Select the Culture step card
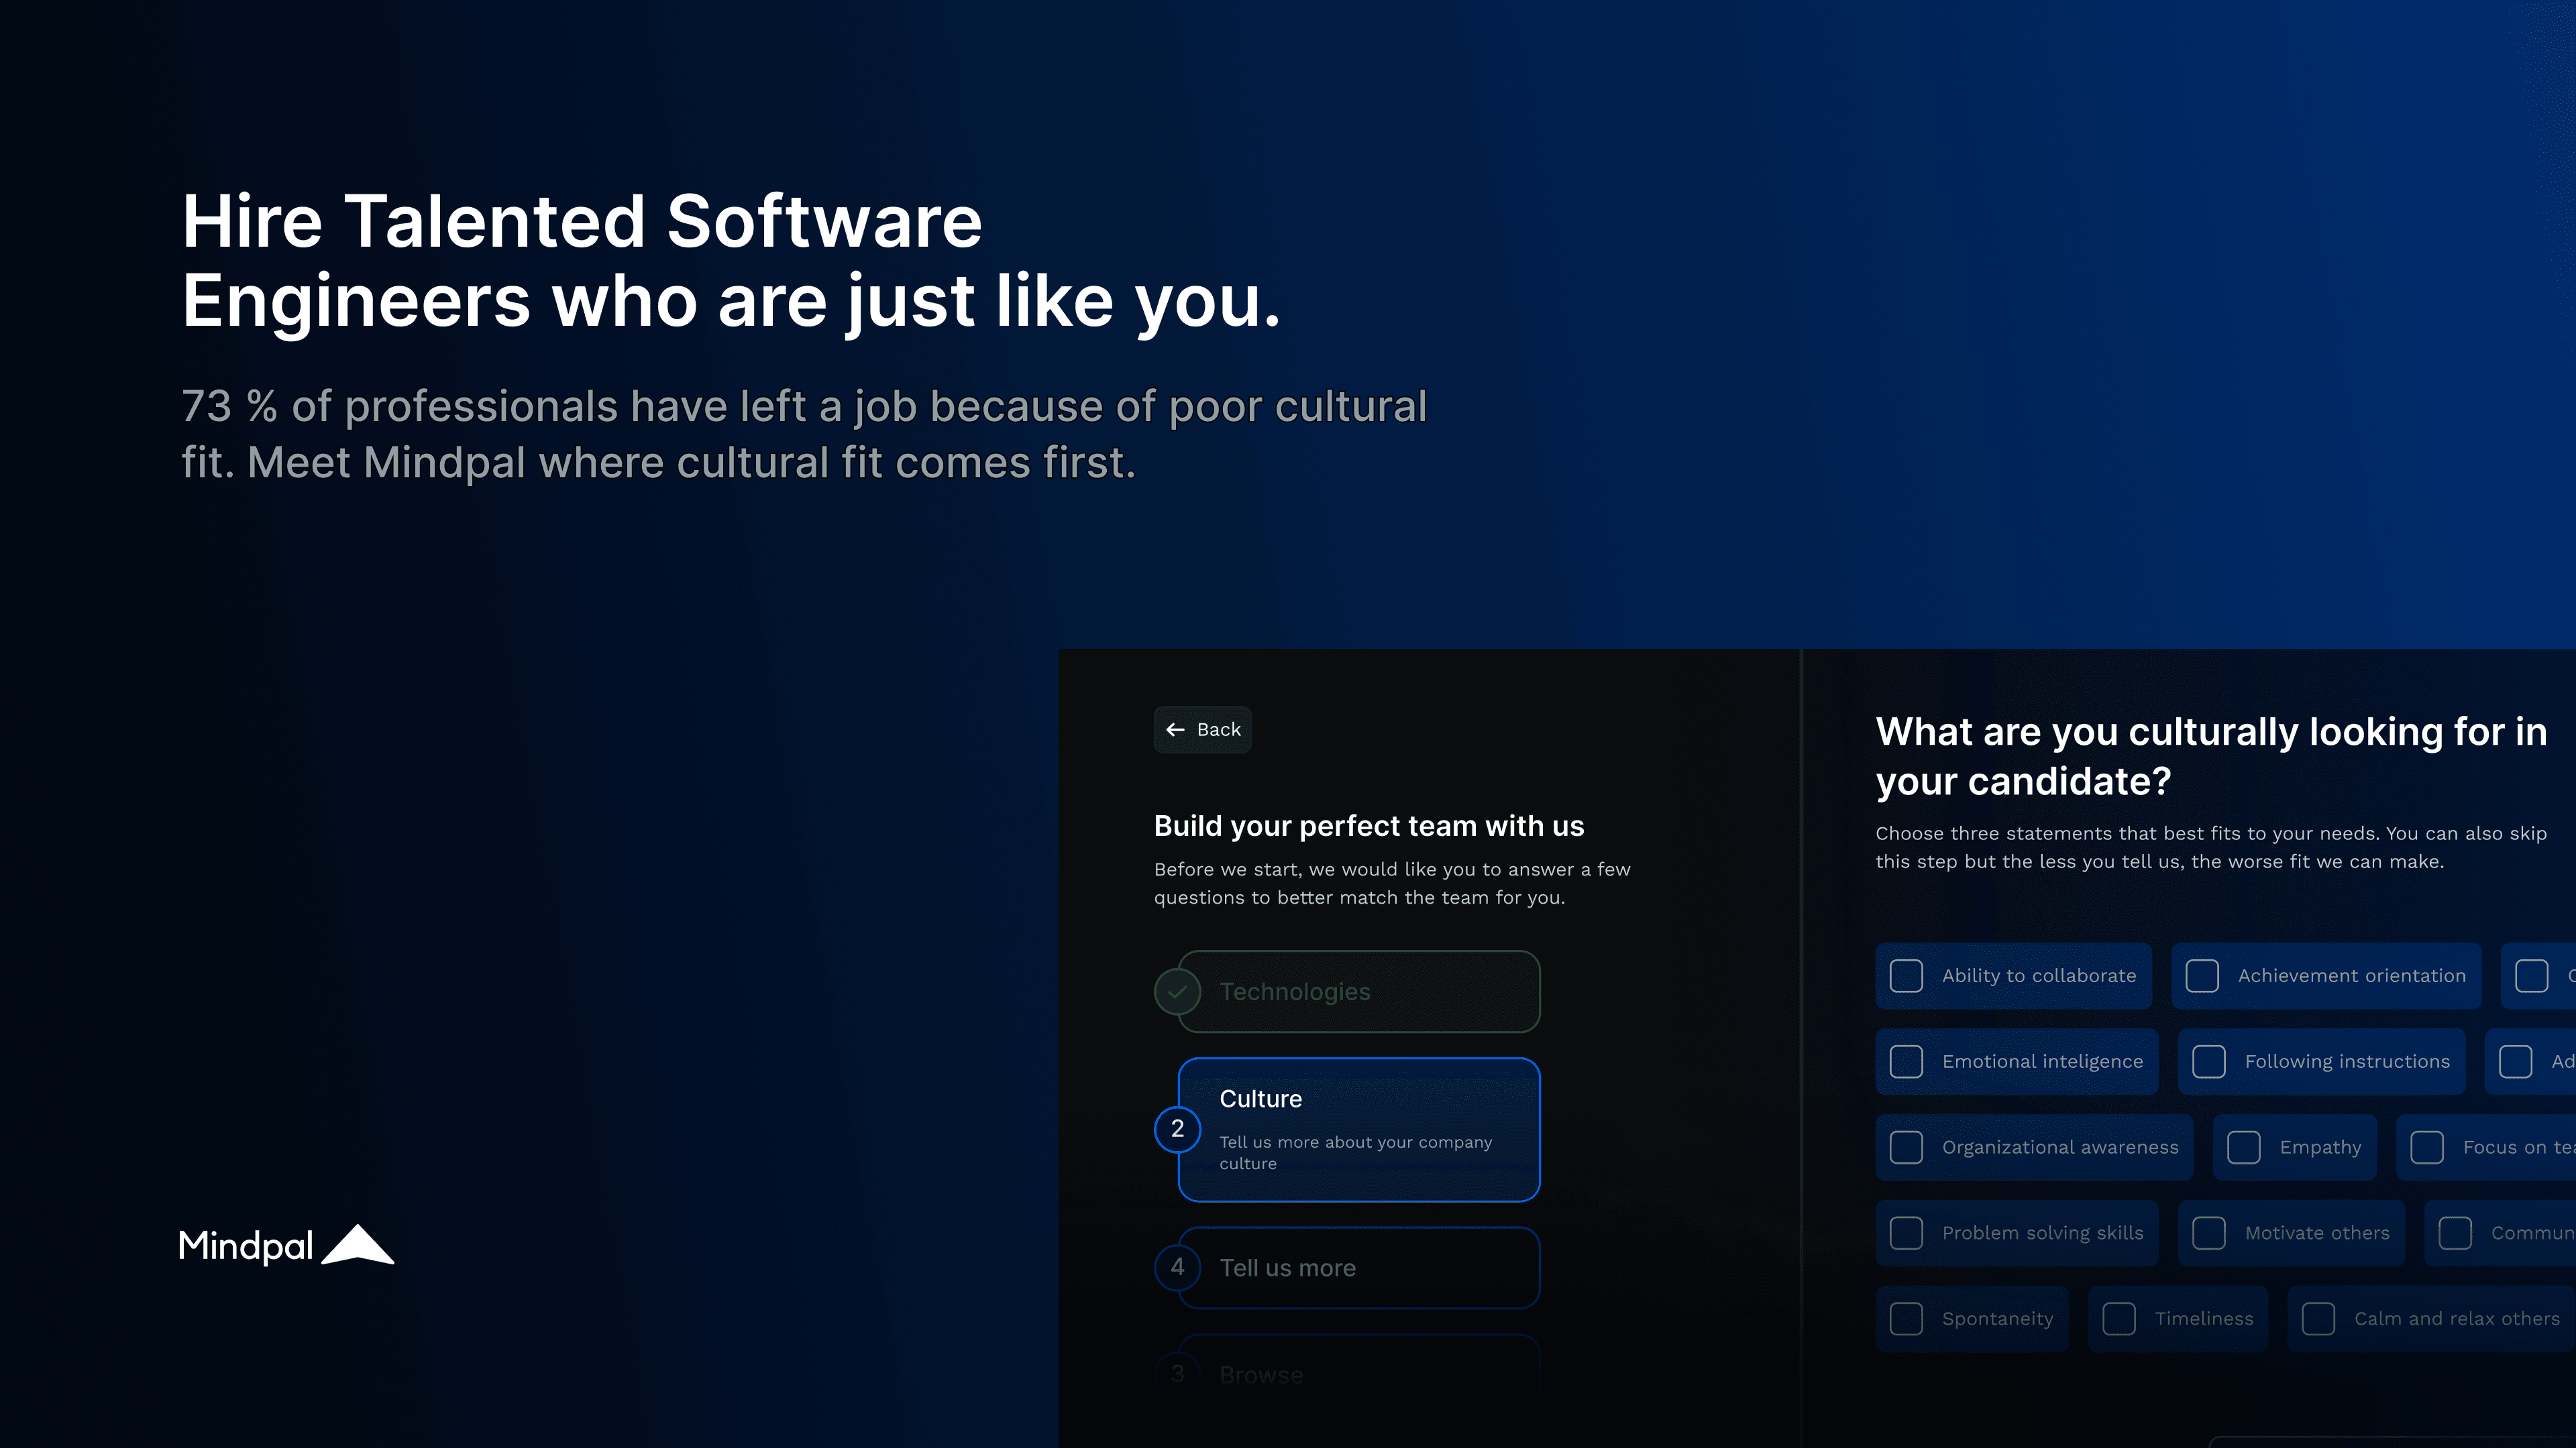This screenshot has width=2576, height=1448. pyautogui.click(x=1359, y=1129)
